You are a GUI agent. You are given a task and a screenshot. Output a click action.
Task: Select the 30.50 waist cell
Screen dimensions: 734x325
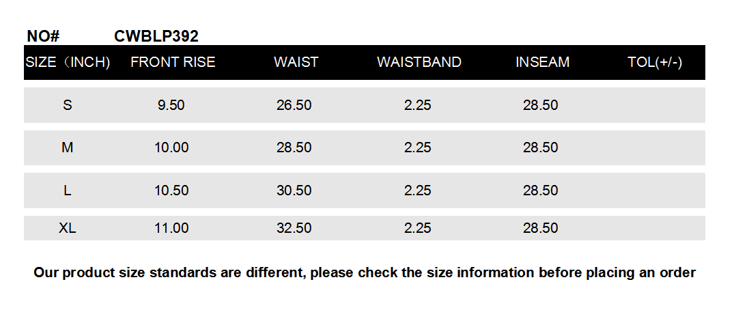click(294, 190)
